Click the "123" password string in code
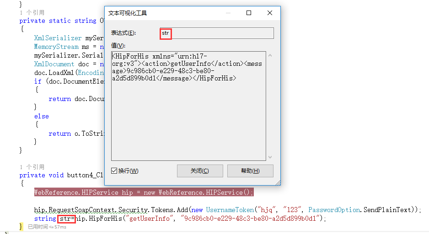 pyautogui.click(x=292, y=210)
